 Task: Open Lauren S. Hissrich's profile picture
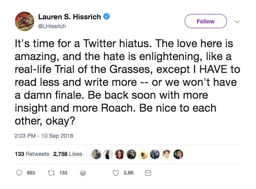point(24,22)
